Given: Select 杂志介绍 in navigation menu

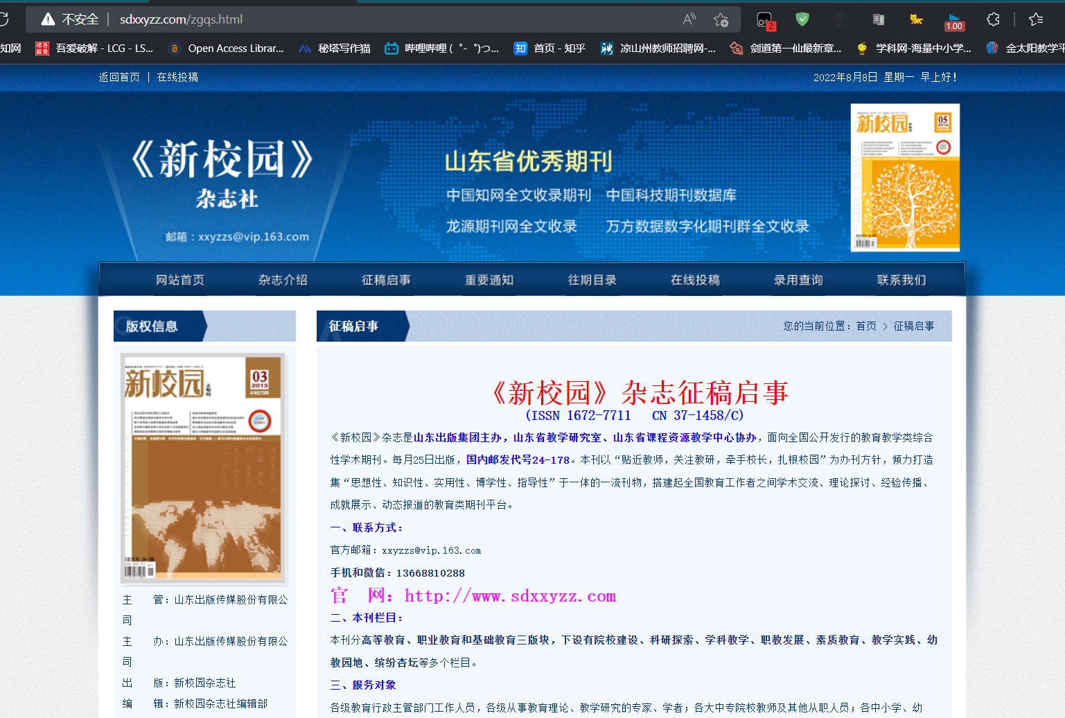Looking at the screenshot, I should [283, 280].
